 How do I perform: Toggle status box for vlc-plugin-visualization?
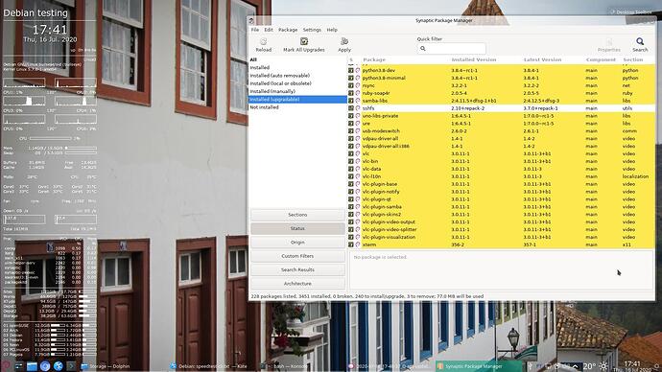[x=351, y=237]
